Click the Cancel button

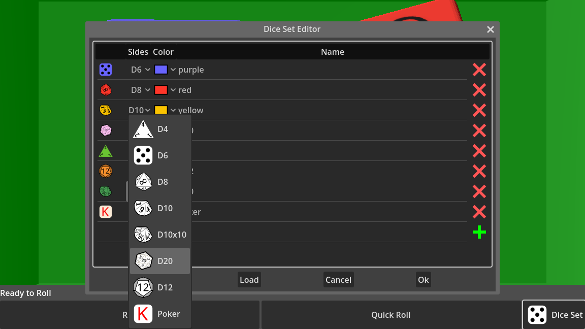click(x=338, y=280)
